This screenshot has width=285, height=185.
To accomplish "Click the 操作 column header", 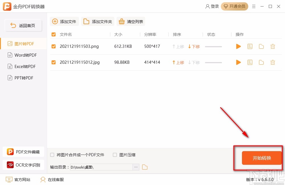I will (x=240, y=34).
